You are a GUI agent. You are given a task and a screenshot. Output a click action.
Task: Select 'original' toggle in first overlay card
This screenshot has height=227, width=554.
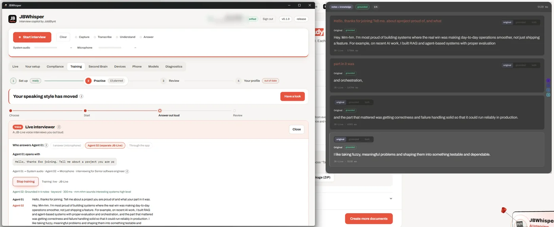[x=507, y=22]
